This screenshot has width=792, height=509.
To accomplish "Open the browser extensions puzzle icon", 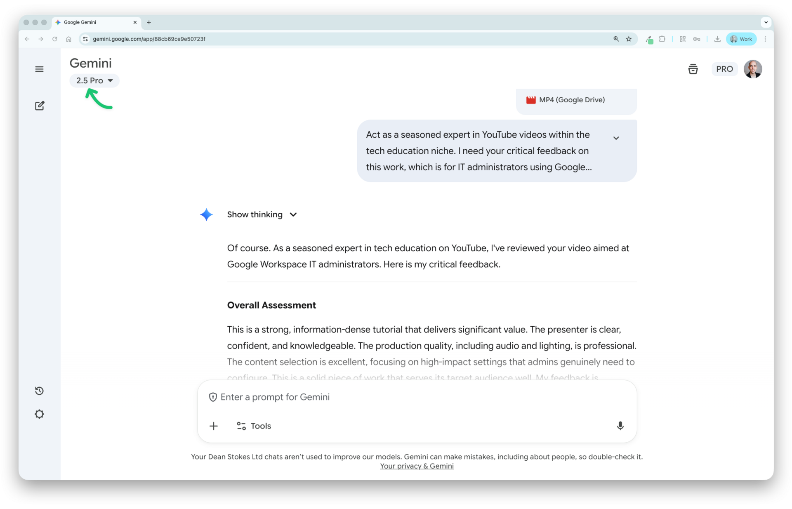I will pyautogui.click(x=662, y=39).
